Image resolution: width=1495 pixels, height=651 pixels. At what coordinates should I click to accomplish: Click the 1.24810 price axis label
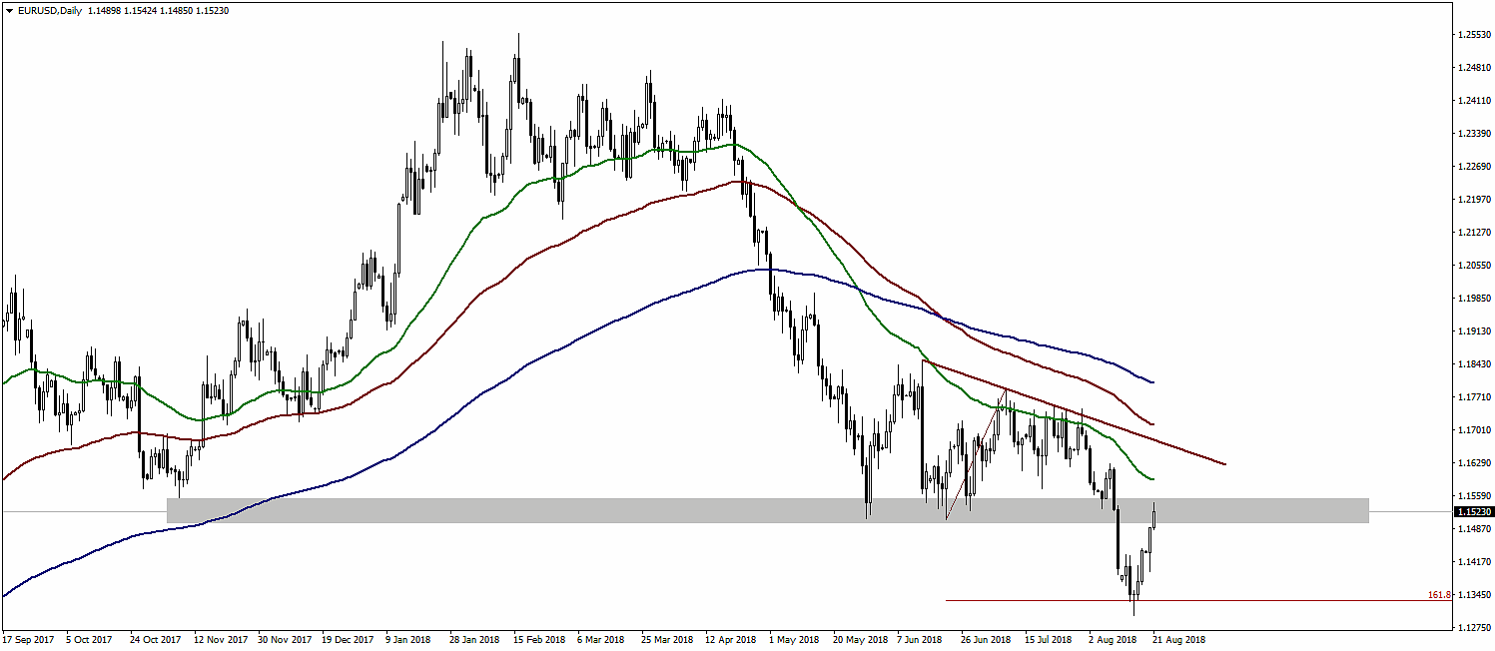(x=1474, y=68)
